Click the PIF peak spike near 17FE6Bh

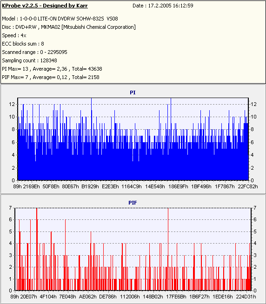point(168,249)
